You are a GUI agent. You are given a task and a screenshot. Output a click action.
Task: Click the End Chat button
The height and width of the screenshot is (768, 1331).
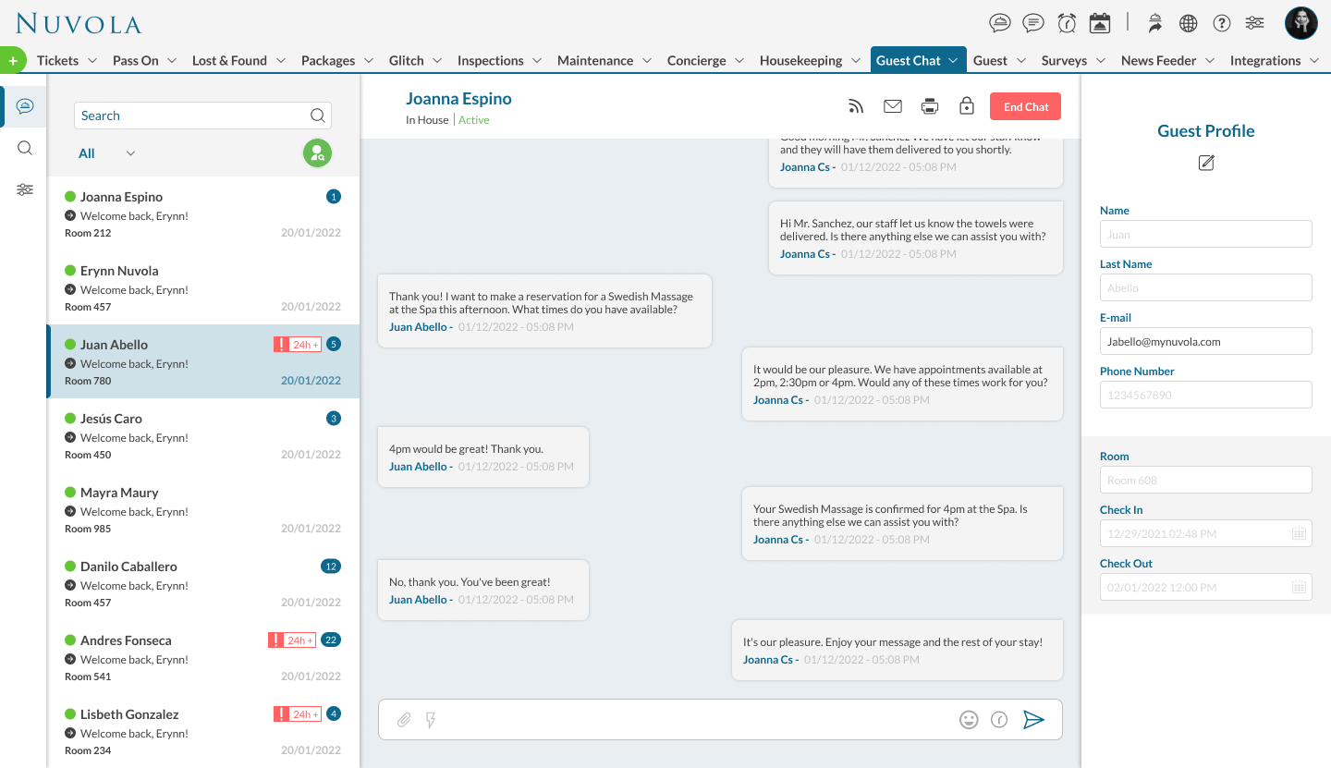(x=1026, y=106)
